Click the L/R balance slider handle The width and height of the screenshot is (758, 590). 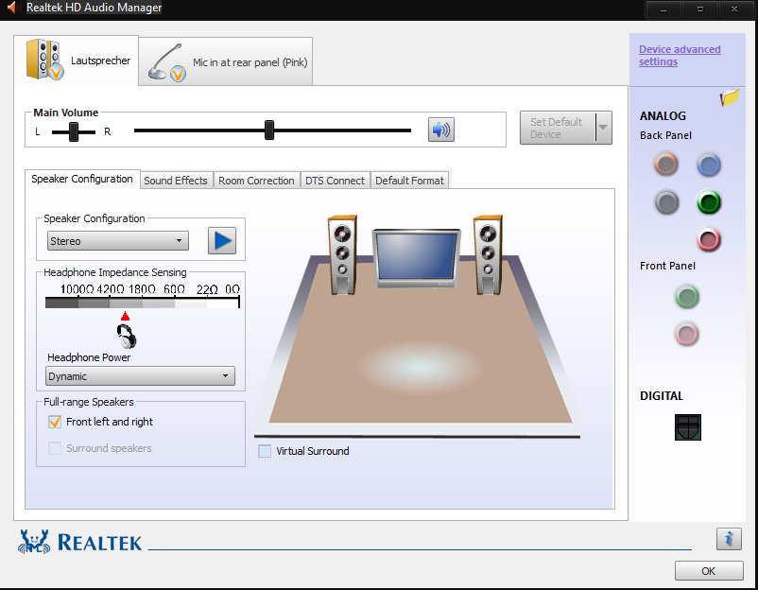[74, 131]
